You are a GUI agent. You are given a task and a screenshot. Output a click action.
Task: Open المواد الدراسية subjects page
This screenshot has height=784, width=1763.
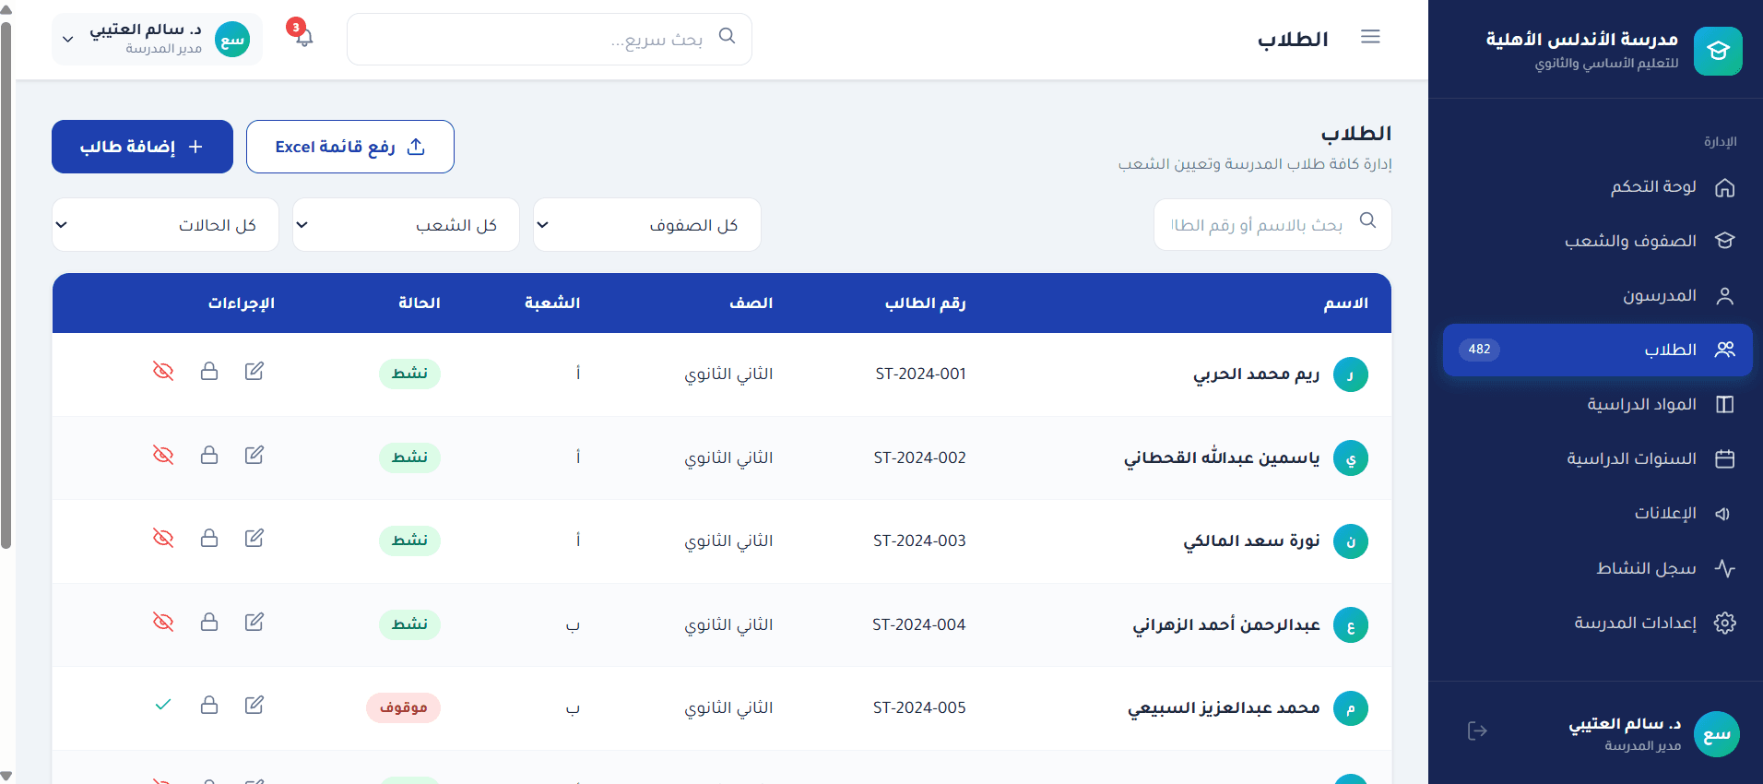(x=1597, y=404)
